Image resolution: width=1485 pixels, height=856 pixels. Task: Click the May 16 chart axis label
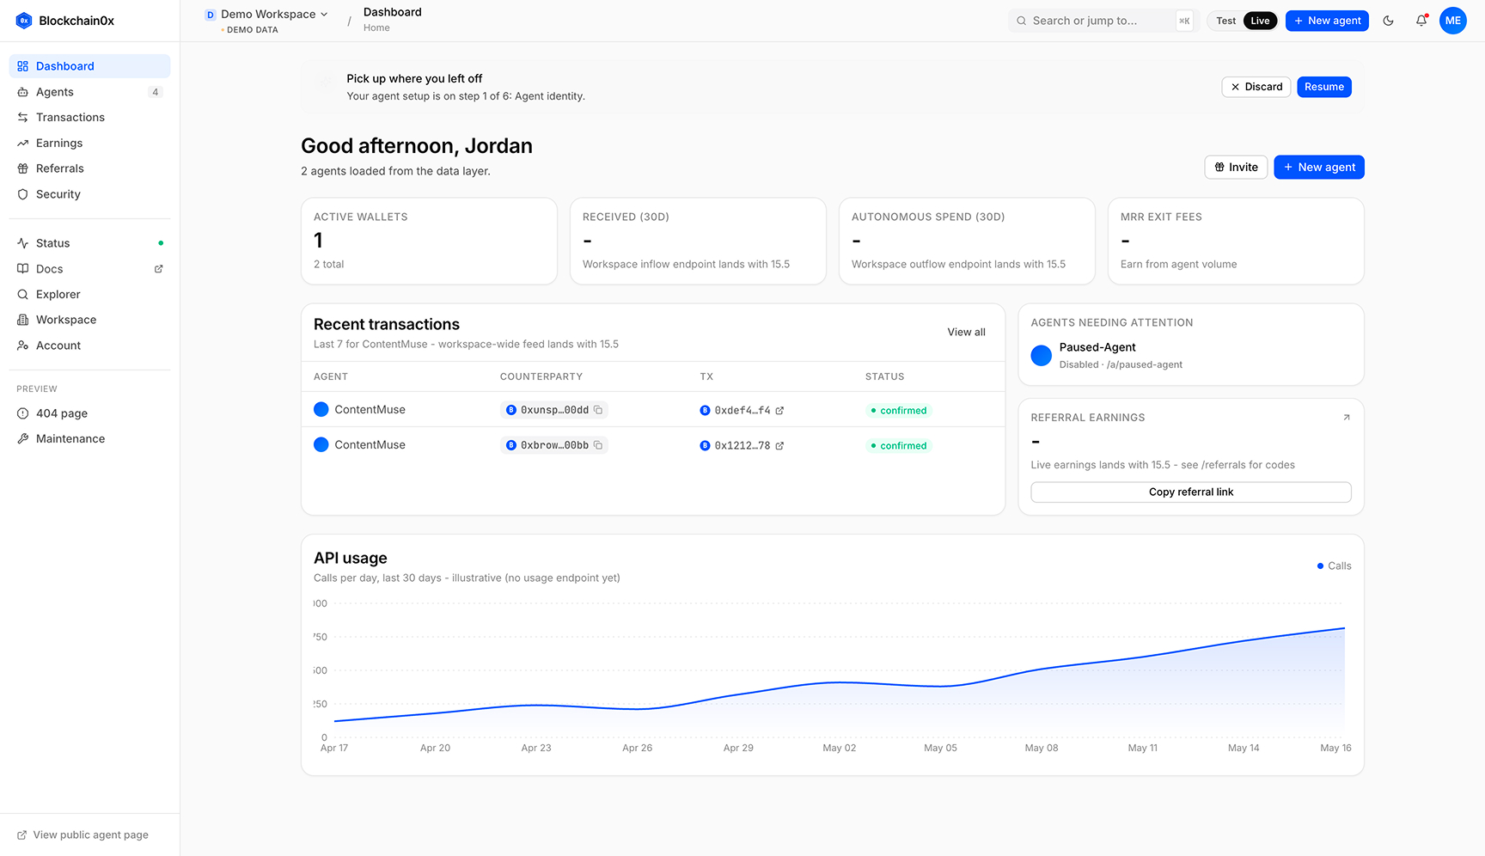(x=1335, y=748)
